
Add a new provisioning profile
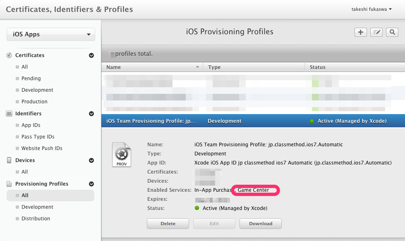[360, 32]
